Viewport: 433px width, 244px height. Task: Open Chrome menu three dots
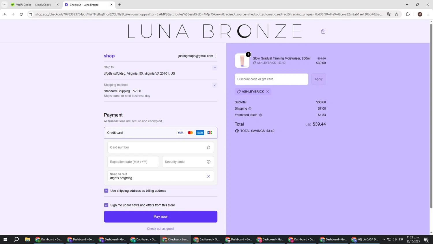tap(428, 14)
